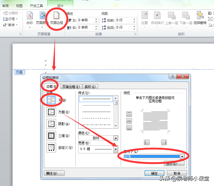Viewport: 214px width, 186px height.
Task: Increase 段前 spacing before spinner
Action: click(134, 19)
